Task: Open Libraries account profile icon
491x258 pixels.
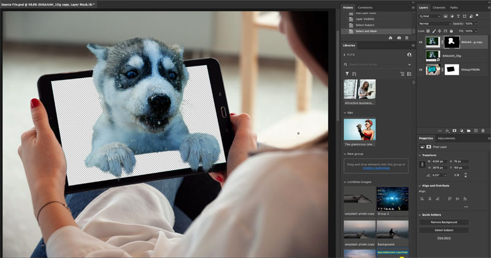Action: tap(409, 55)
